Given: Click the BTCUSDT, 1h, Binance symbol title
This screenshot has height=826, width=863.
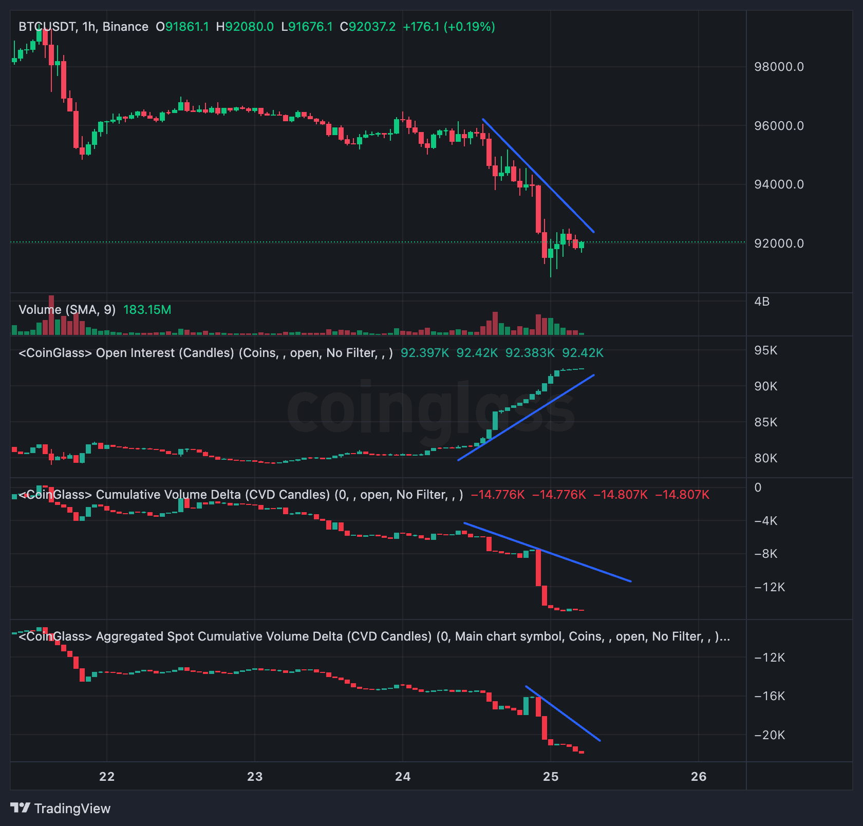Looking at the screenshot, I should (x=83, y=27).
